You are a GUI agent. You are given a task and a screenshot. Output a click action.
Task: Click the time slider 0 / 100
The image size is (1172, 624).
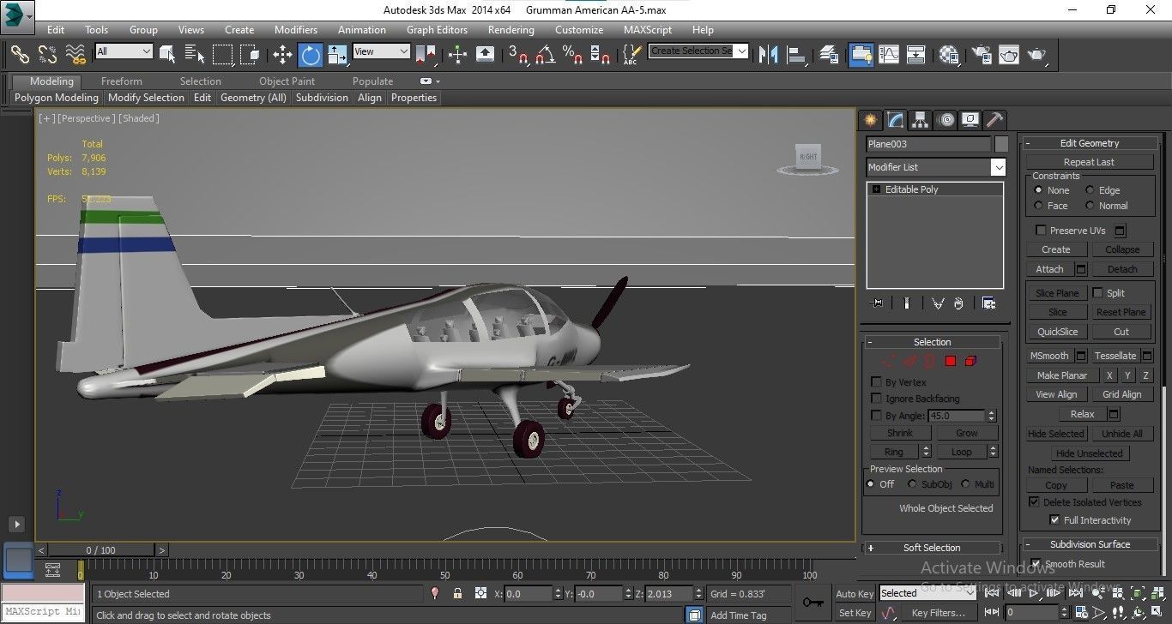click(100, 550)
